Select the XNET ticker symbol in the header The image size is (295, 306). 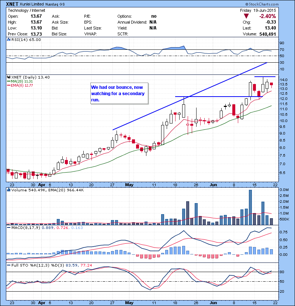click(x=12, y=4)
